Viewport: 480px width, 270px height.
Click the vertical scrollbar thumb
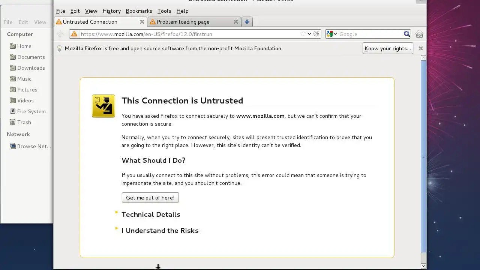423,156
